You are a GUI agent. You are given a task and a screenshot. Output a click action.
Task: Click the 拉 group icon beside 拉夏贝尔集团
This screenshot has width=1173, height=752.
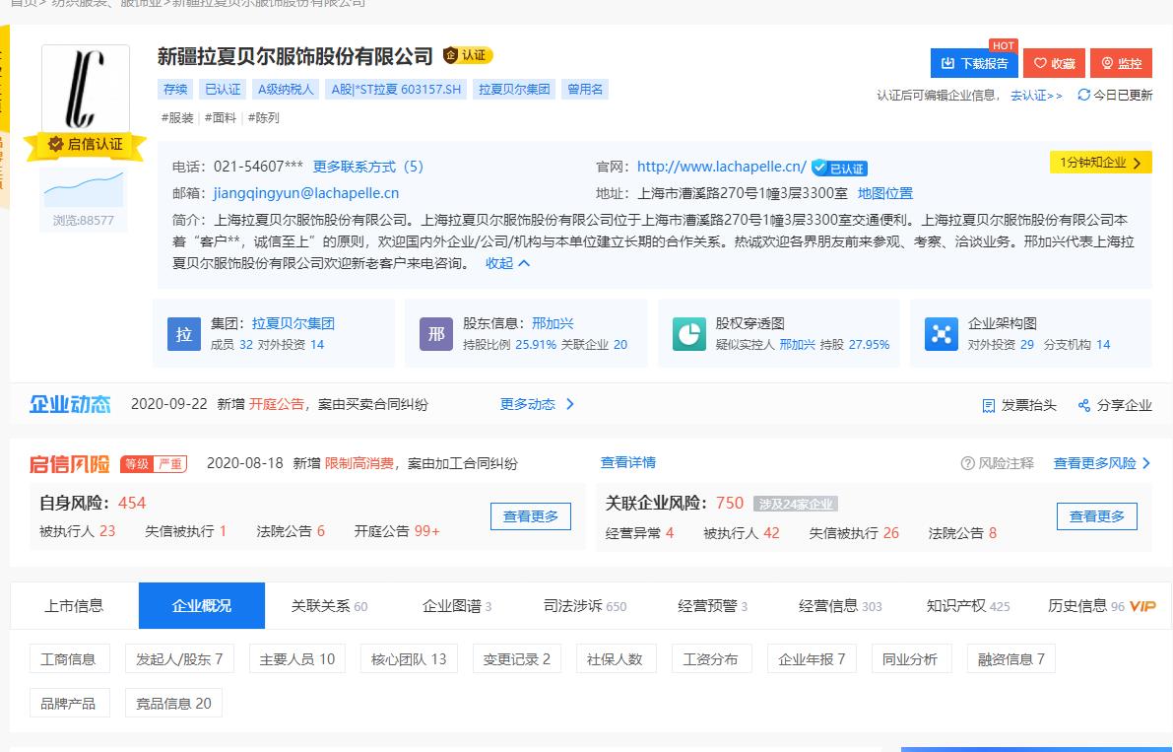(x=184, y=333)
